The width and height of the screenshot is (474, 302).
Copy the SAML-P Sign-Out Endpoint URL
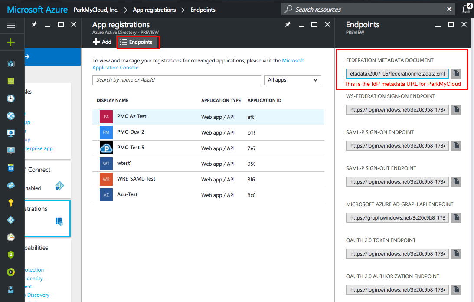(456, 181)
